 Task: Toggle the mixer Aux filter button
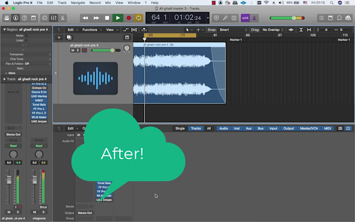[x=249, y=128]
